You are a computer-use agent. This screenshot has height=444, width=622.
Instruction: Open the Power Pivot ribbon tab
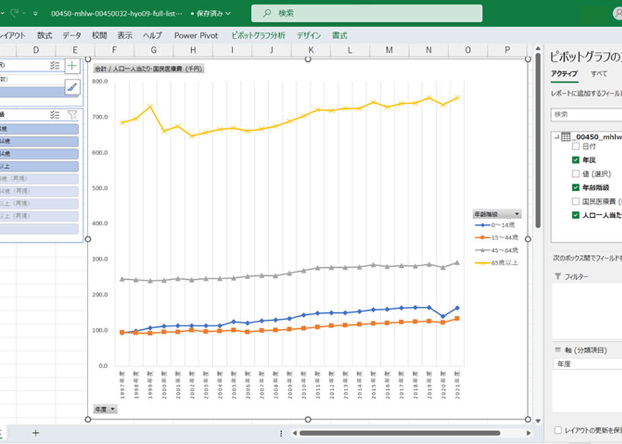pos(196,35)
